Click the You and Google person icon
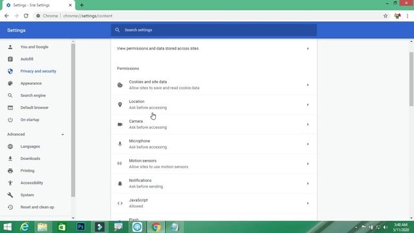Image resolution: width=414 pixels, height=233 pixels. pos(10,47)
